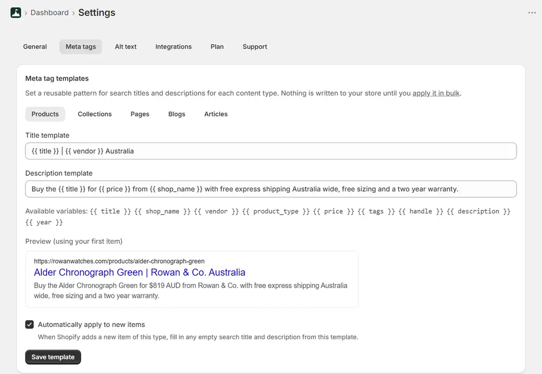The height and width of the screenshot is (374, 542).
Task: View the Plan tab
Action: coord(217,47)
